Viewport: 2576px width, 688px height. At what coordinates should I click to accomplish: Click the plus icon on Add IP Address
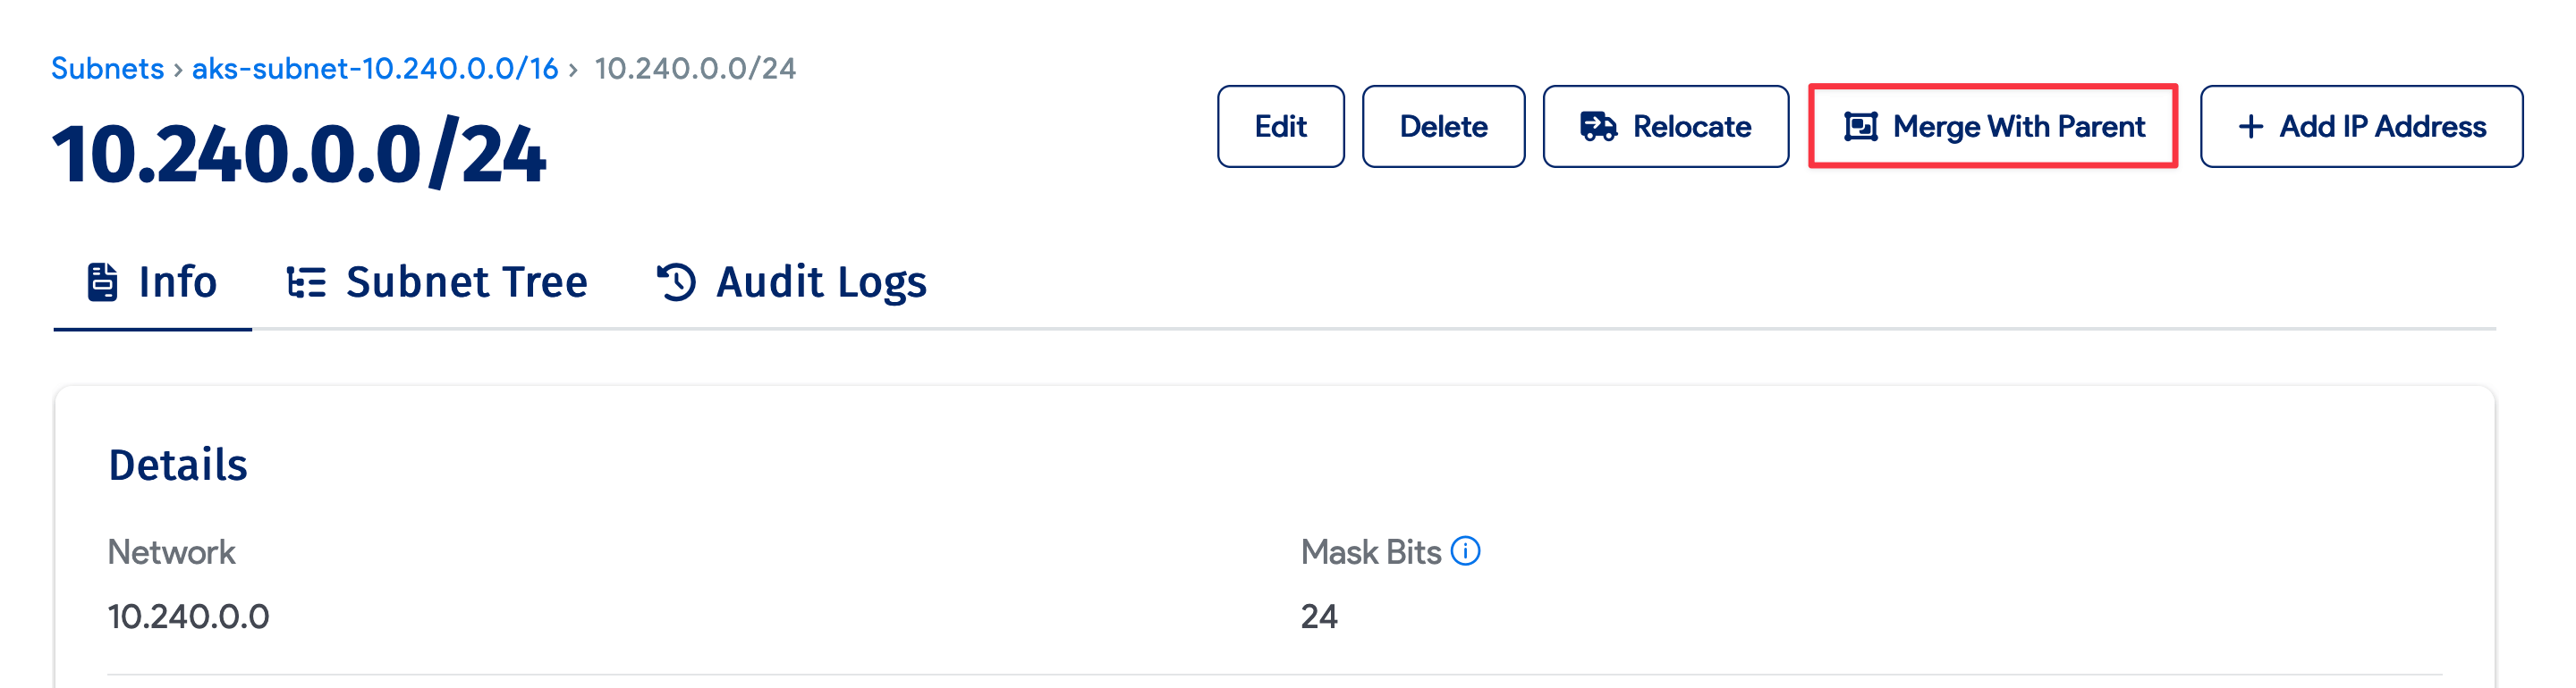point(2250,127)
